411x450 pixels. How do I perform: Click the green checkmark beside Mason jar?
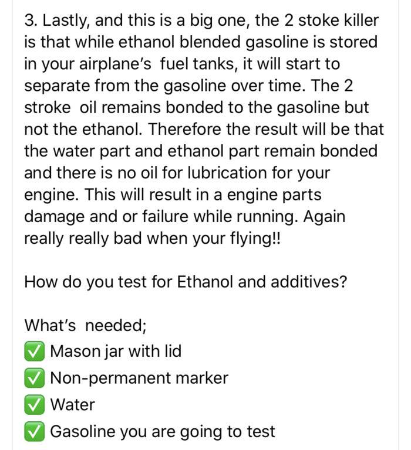pos(34,352)
